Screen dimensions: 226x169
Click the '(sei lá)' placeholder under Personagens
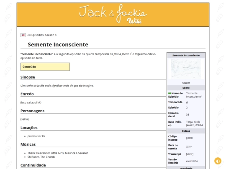click(x=25, y=119)
